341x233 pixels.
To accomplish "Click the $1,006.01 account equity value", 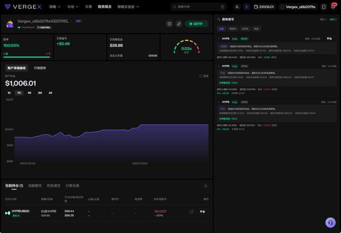I will pos(21,83).
